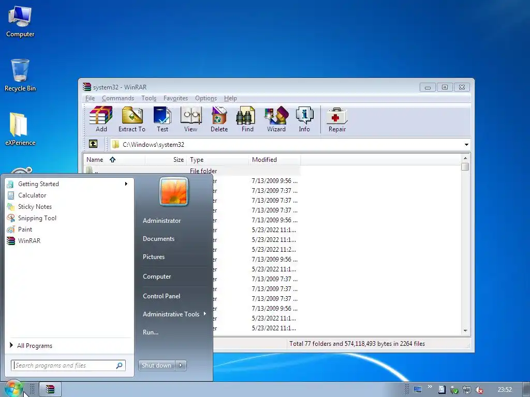Open the Favorites menu
This screenshot has height=397, width=530.
click(175, 98)
